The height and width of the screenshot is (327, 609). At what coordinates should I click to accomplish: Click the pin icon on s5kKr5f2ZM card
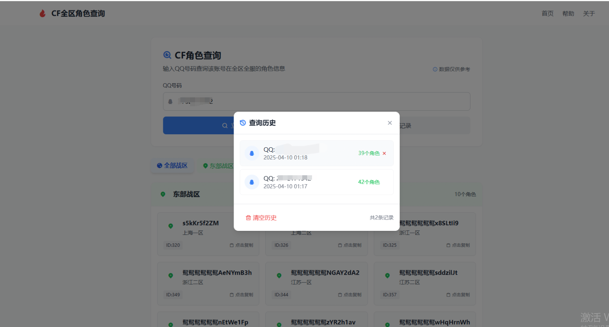(171, 226)
